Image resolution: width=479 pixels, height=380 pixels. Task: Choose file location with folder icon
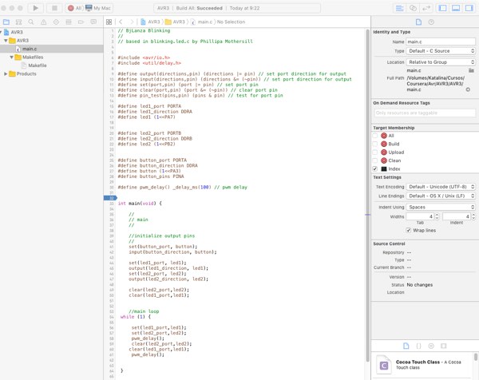tap(471, 70)
